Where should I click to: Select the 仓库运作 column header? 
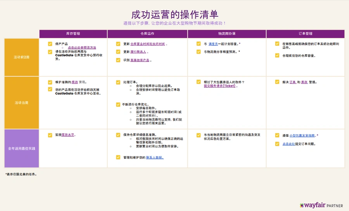[147, 34]
